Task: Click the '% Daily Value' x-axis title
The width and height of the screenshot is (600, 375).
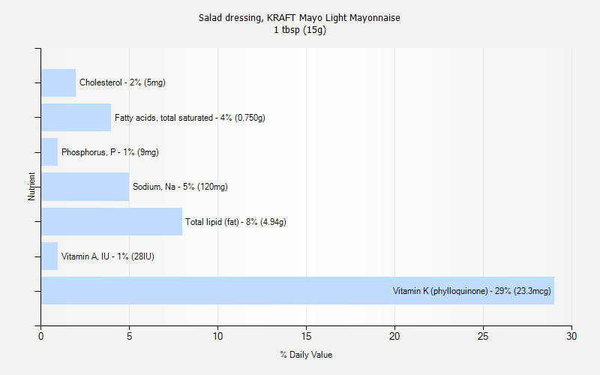Action: click(x=306, y=355)
